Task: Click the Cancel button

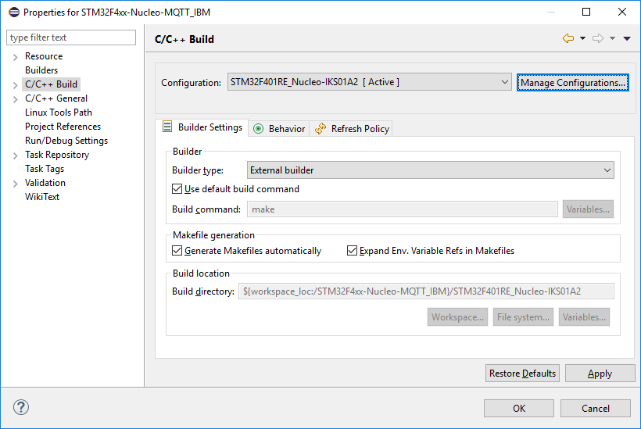Action: 595,408
